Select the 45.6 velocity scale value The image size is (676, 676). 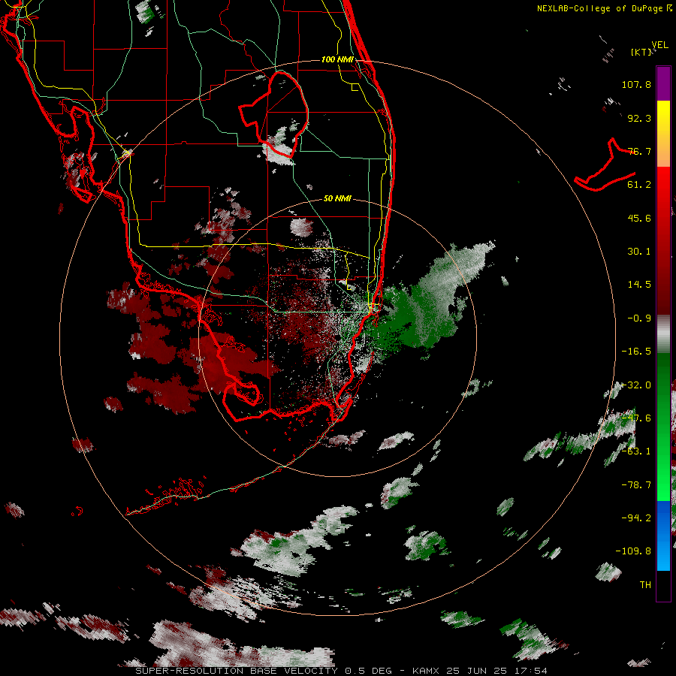(x=639, y=218)
